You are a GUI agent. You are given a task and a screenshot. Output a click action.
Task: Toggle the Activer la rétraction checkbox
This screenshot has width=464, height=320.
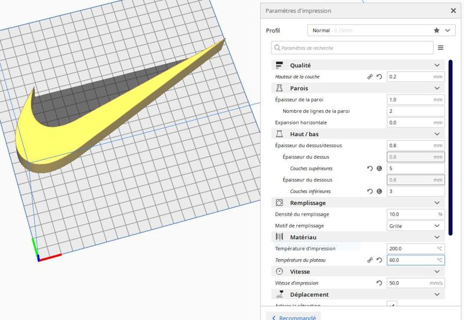[392, 304]
